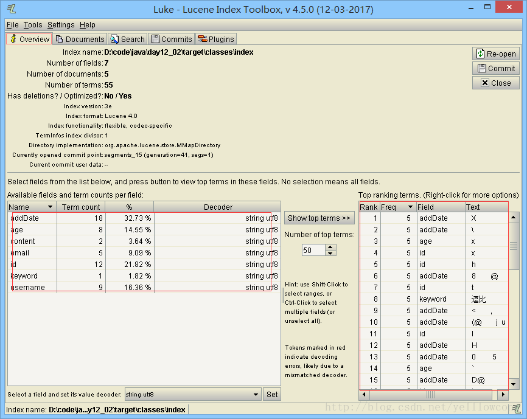Select rank 14 age term row

click(433, 369)
